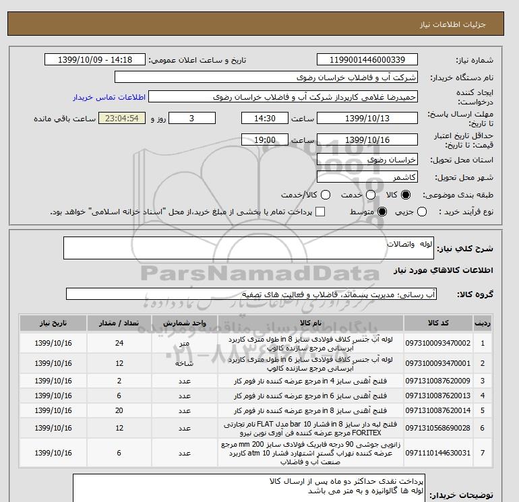Screen dimensions: 519x502
Task: Select the خدمت category radio button
Action: [x=371, y=195]
